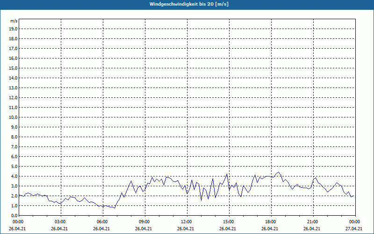The width and height of the screenshot is (374, 234).
Task: Click the 'm/s' unit label
Action: point(14,21)
